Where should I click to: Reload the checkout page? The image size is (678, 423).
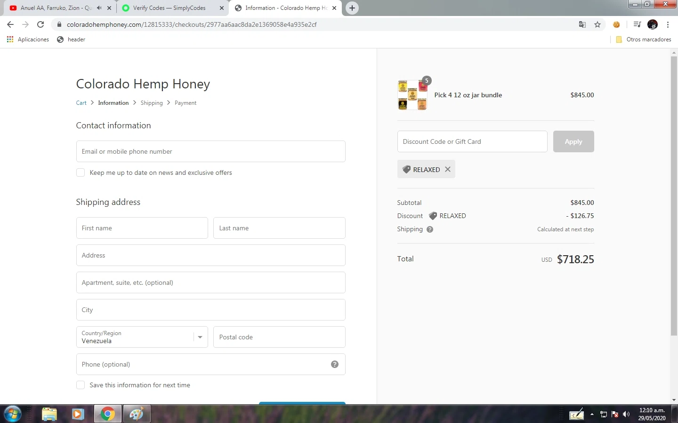(40, 24)
